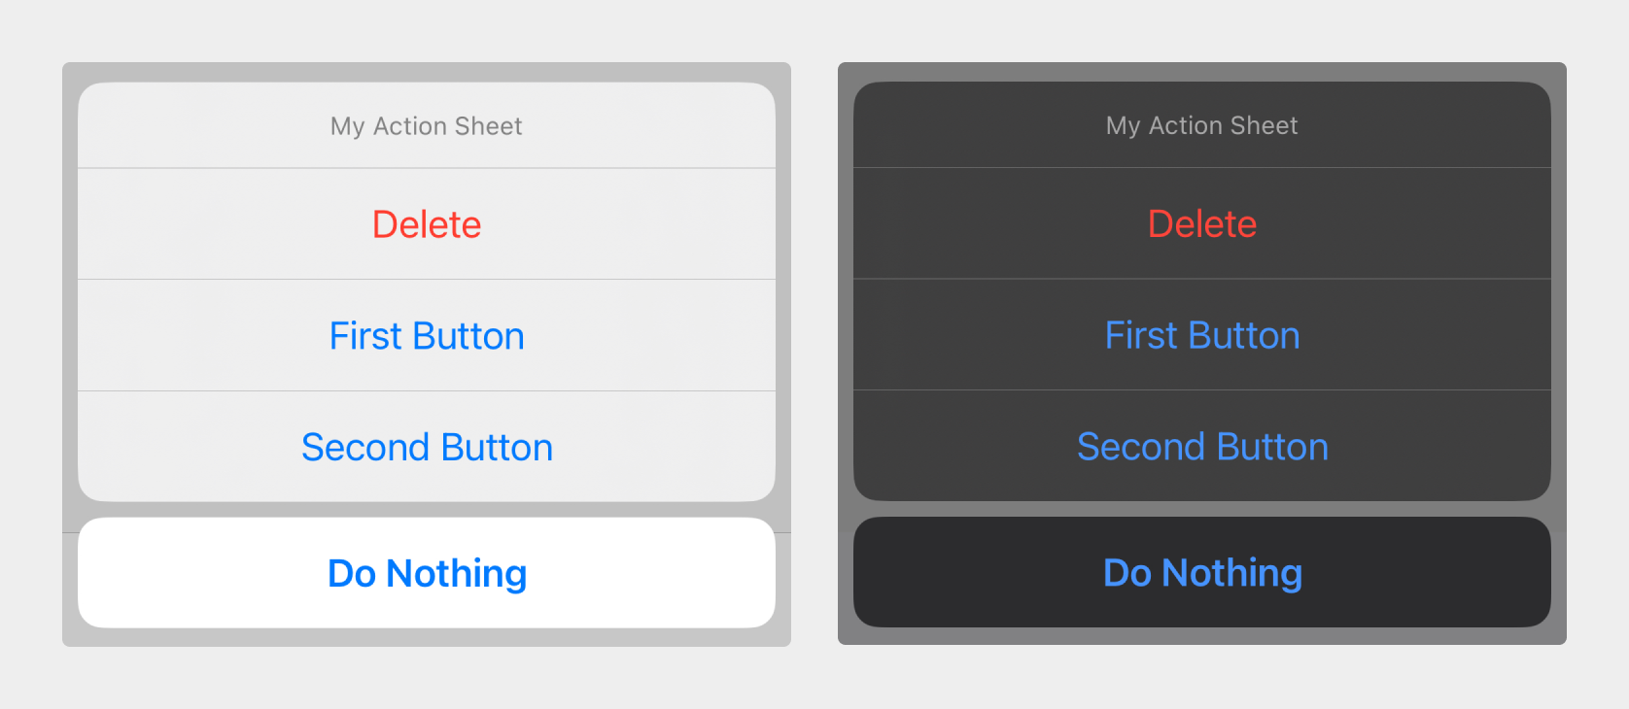This screenshot has height=709, width=1629.
Task: Choose First Button in the dark action sheet
Action: [x=1202, y=335]
